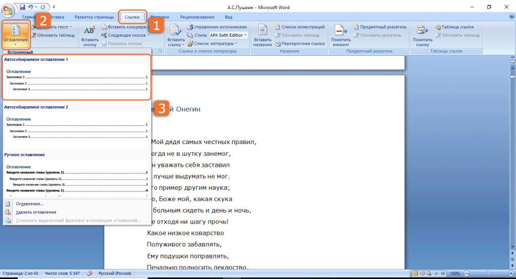Click the select browse object button
Image resolution: width=516 pixels, height=279 pixels.
(512, 259)
